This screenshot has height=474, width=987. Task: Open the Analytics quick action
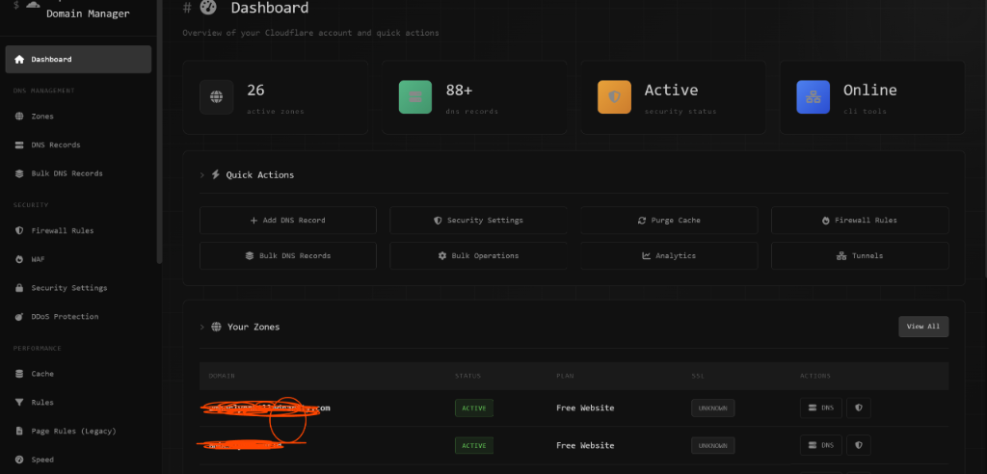point(669,256)
